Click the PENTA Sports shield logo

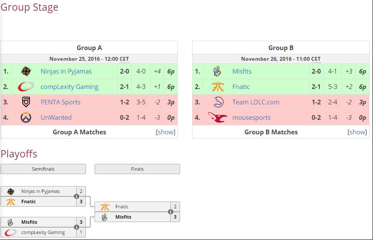(26, 102)
